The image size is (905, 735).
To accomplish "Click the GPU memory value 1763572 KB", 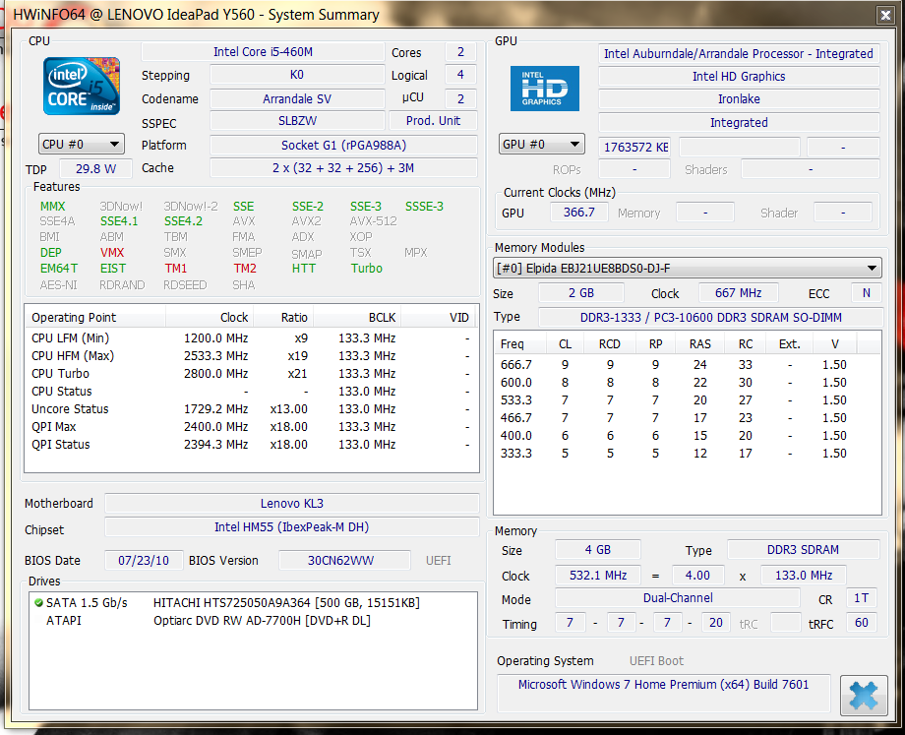I will [x=634, y=147].
